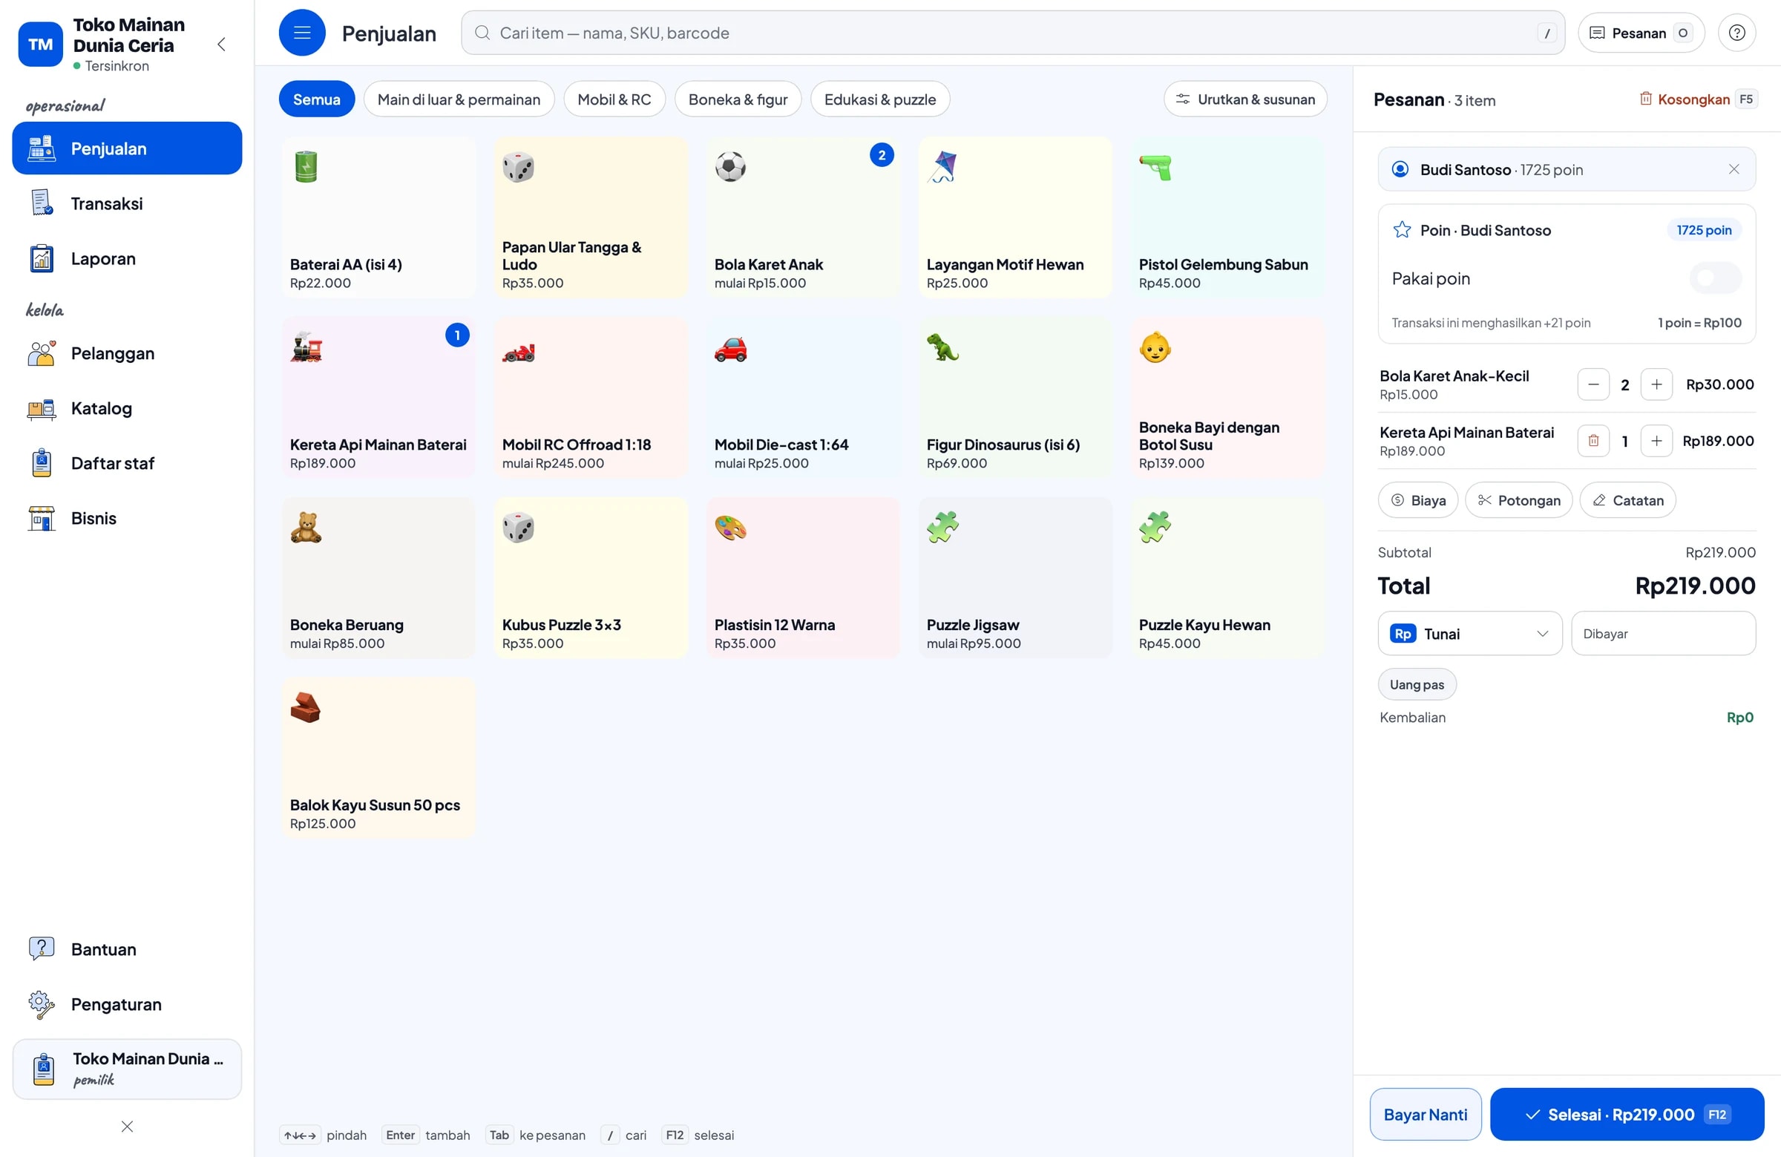
Task: Open Pengaturan settings
Action: coord(127,1004)
